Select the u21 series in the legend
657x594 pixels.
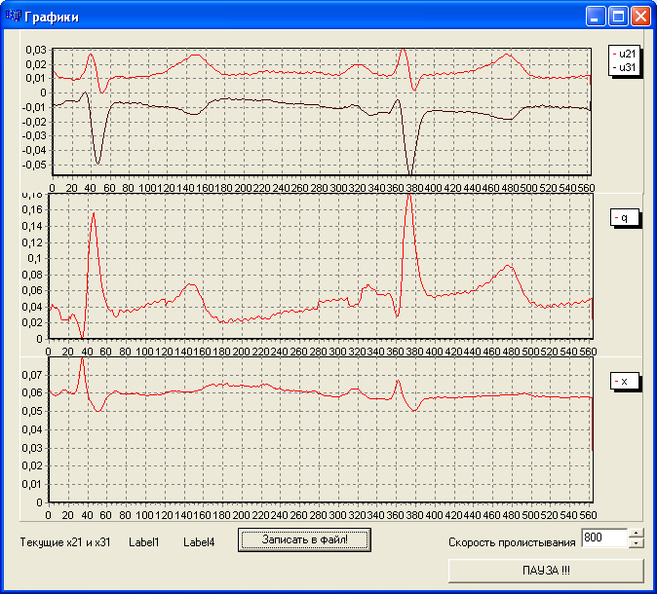[625, 55]
